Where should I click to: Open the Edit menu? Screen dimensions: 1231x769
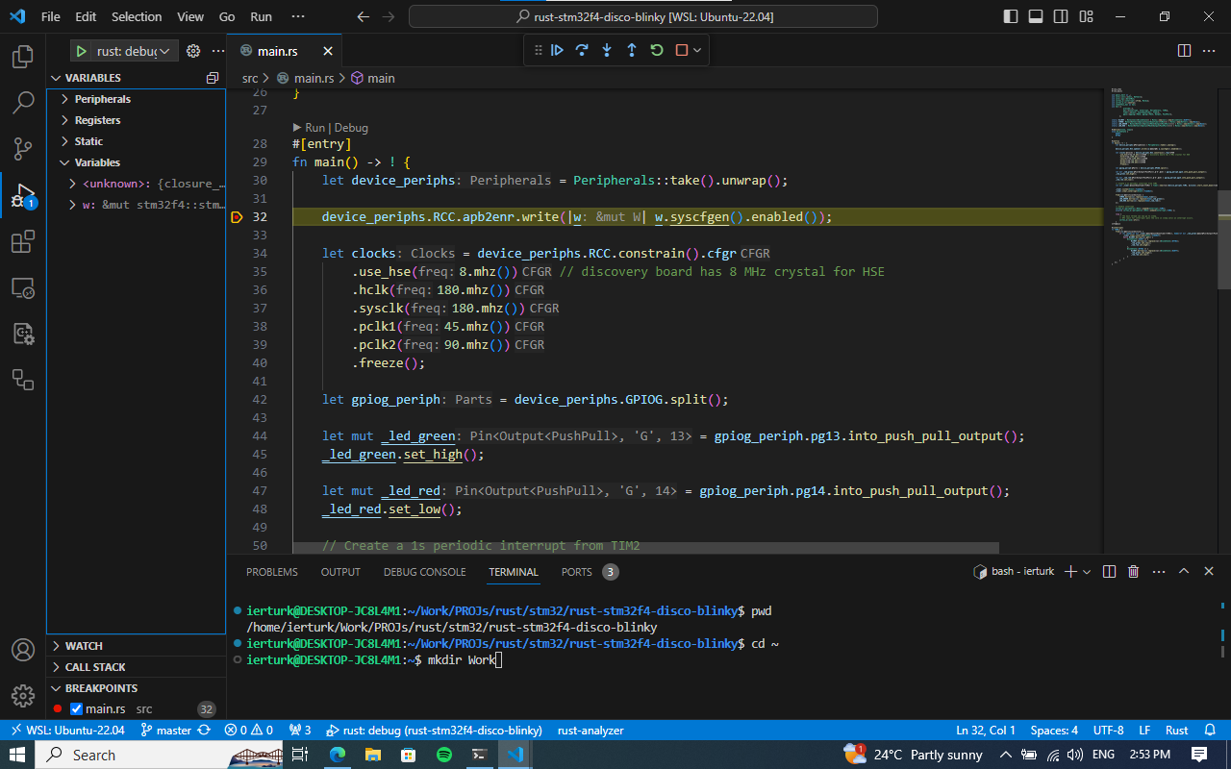(x=86, y=16)
